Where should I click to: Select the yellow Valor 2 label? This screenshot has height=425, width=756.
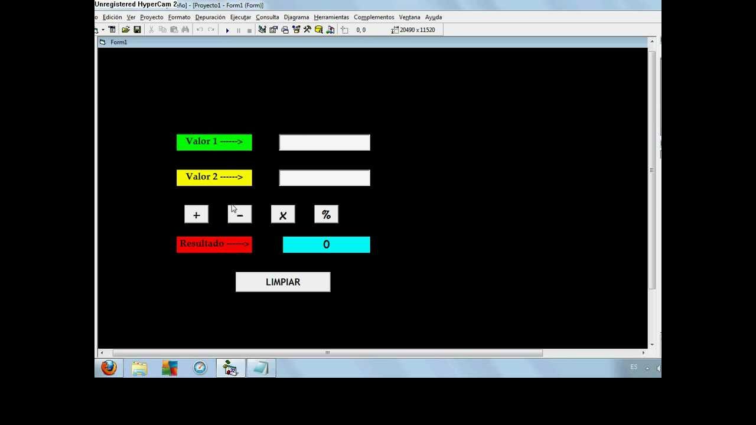214,178
